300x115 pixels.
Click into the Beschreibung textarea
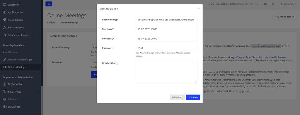(166, 72)
